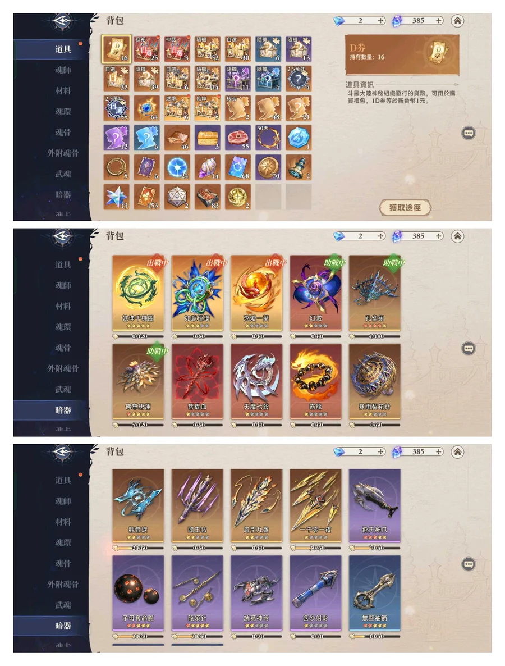The image size is (505, 666).
Task: Open the 乾坤千機圈 hidden weapon card
Action: click(138, 293)
